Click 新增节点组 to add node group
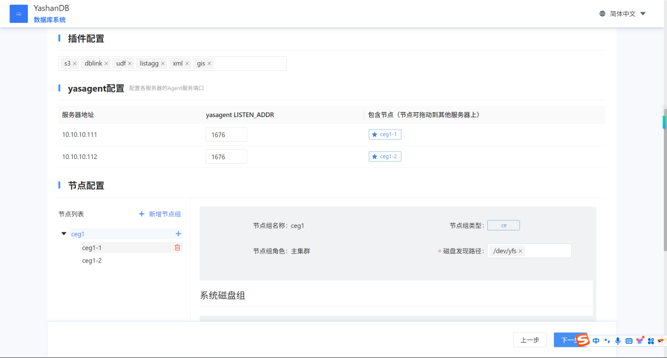Viewport: 667px width, 358px height. (160, 214)
